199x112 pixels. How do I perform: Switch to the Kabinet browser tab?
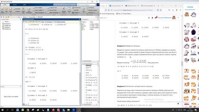[x=132, y=6]
